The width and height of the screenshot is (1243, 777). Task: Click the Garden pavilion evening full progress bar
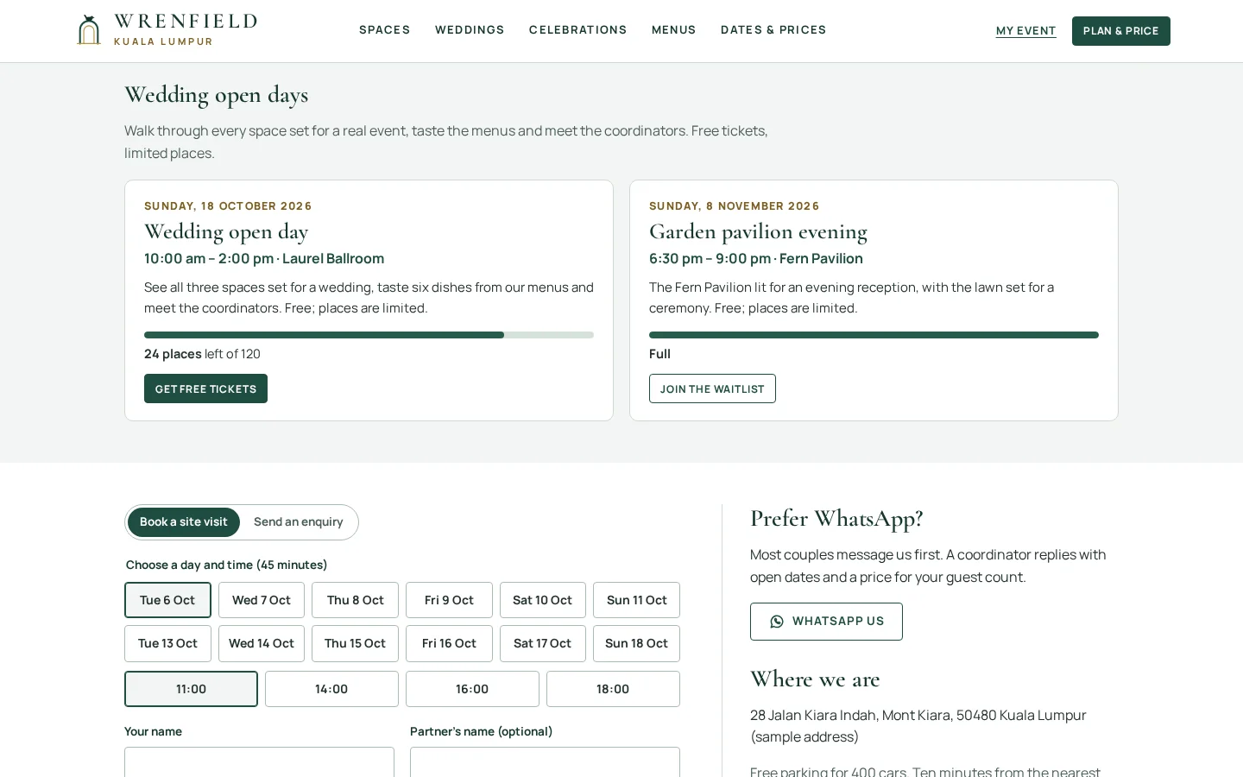pyautogui.click(x=874, y=335)
